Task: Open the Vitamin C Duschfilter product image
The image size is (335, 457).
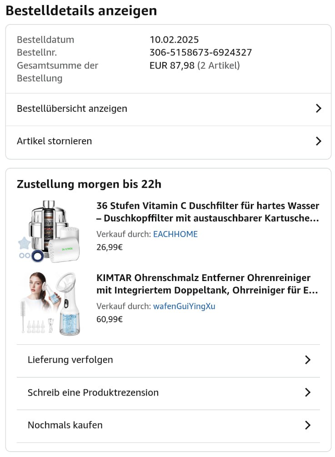Action: (50, 231)
